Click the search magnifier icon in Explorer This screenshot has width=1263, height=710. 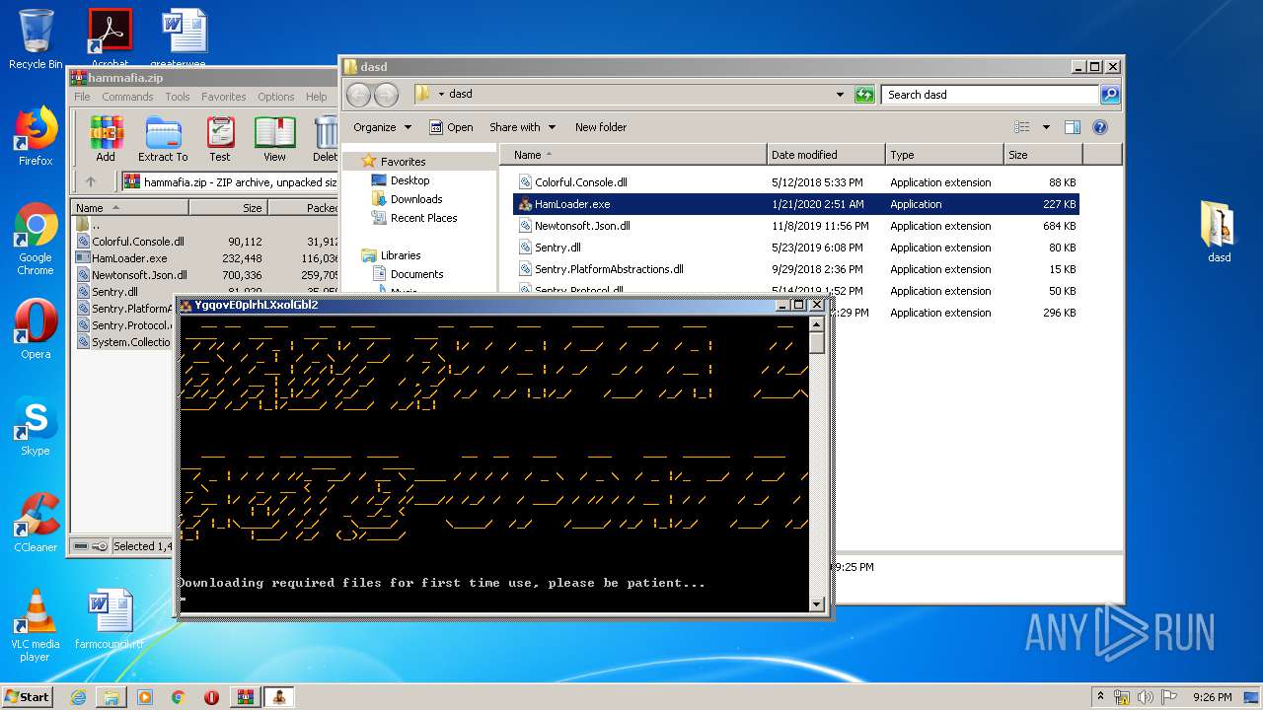click(1110, 95)
